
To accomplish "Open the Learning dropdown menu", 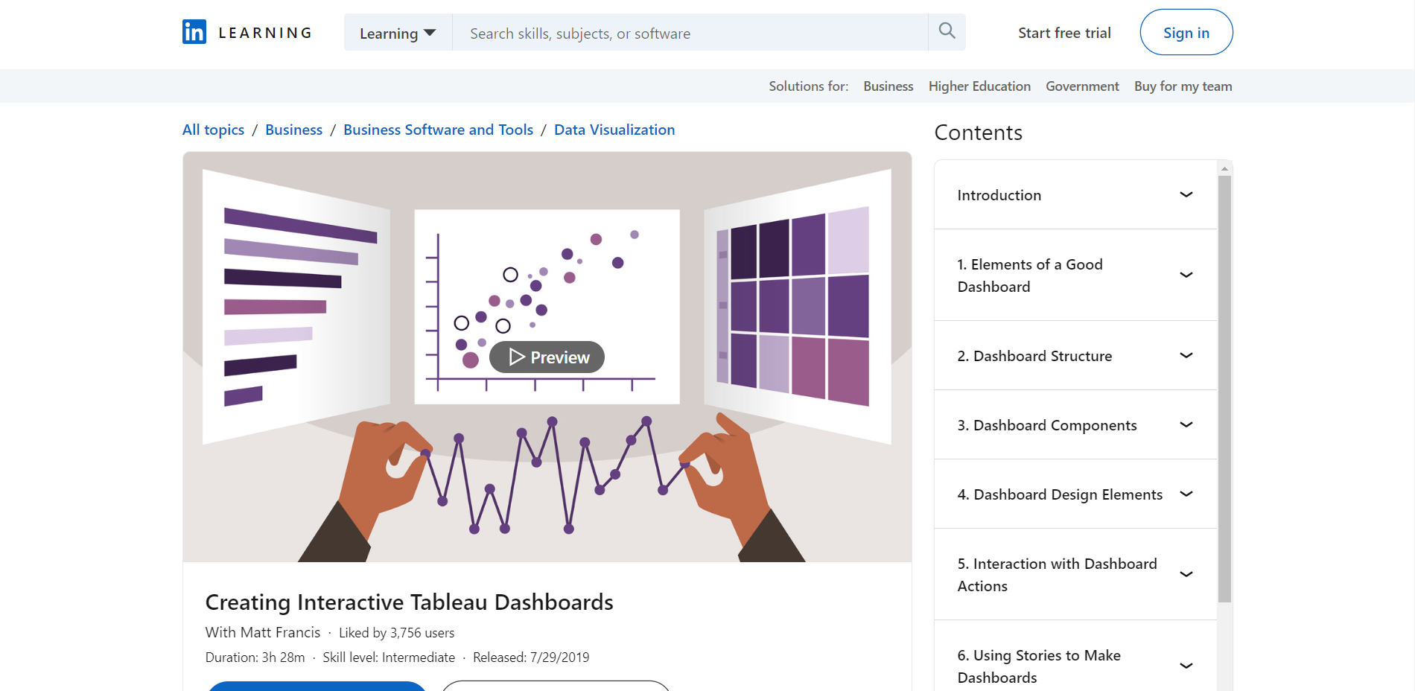I will tap(398, 33).
